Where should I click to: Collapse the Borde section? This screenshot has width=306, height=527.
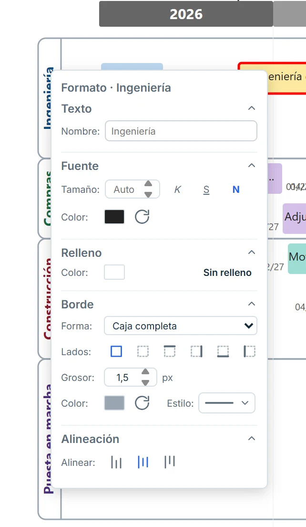pos(251,304)
